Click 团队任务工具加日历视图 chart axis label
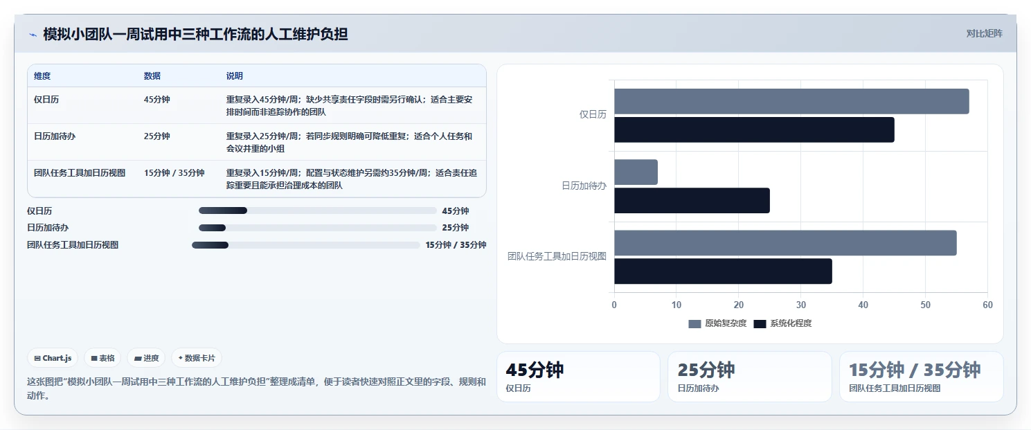This screenshot has width=1031, height=430. (557, 256)
